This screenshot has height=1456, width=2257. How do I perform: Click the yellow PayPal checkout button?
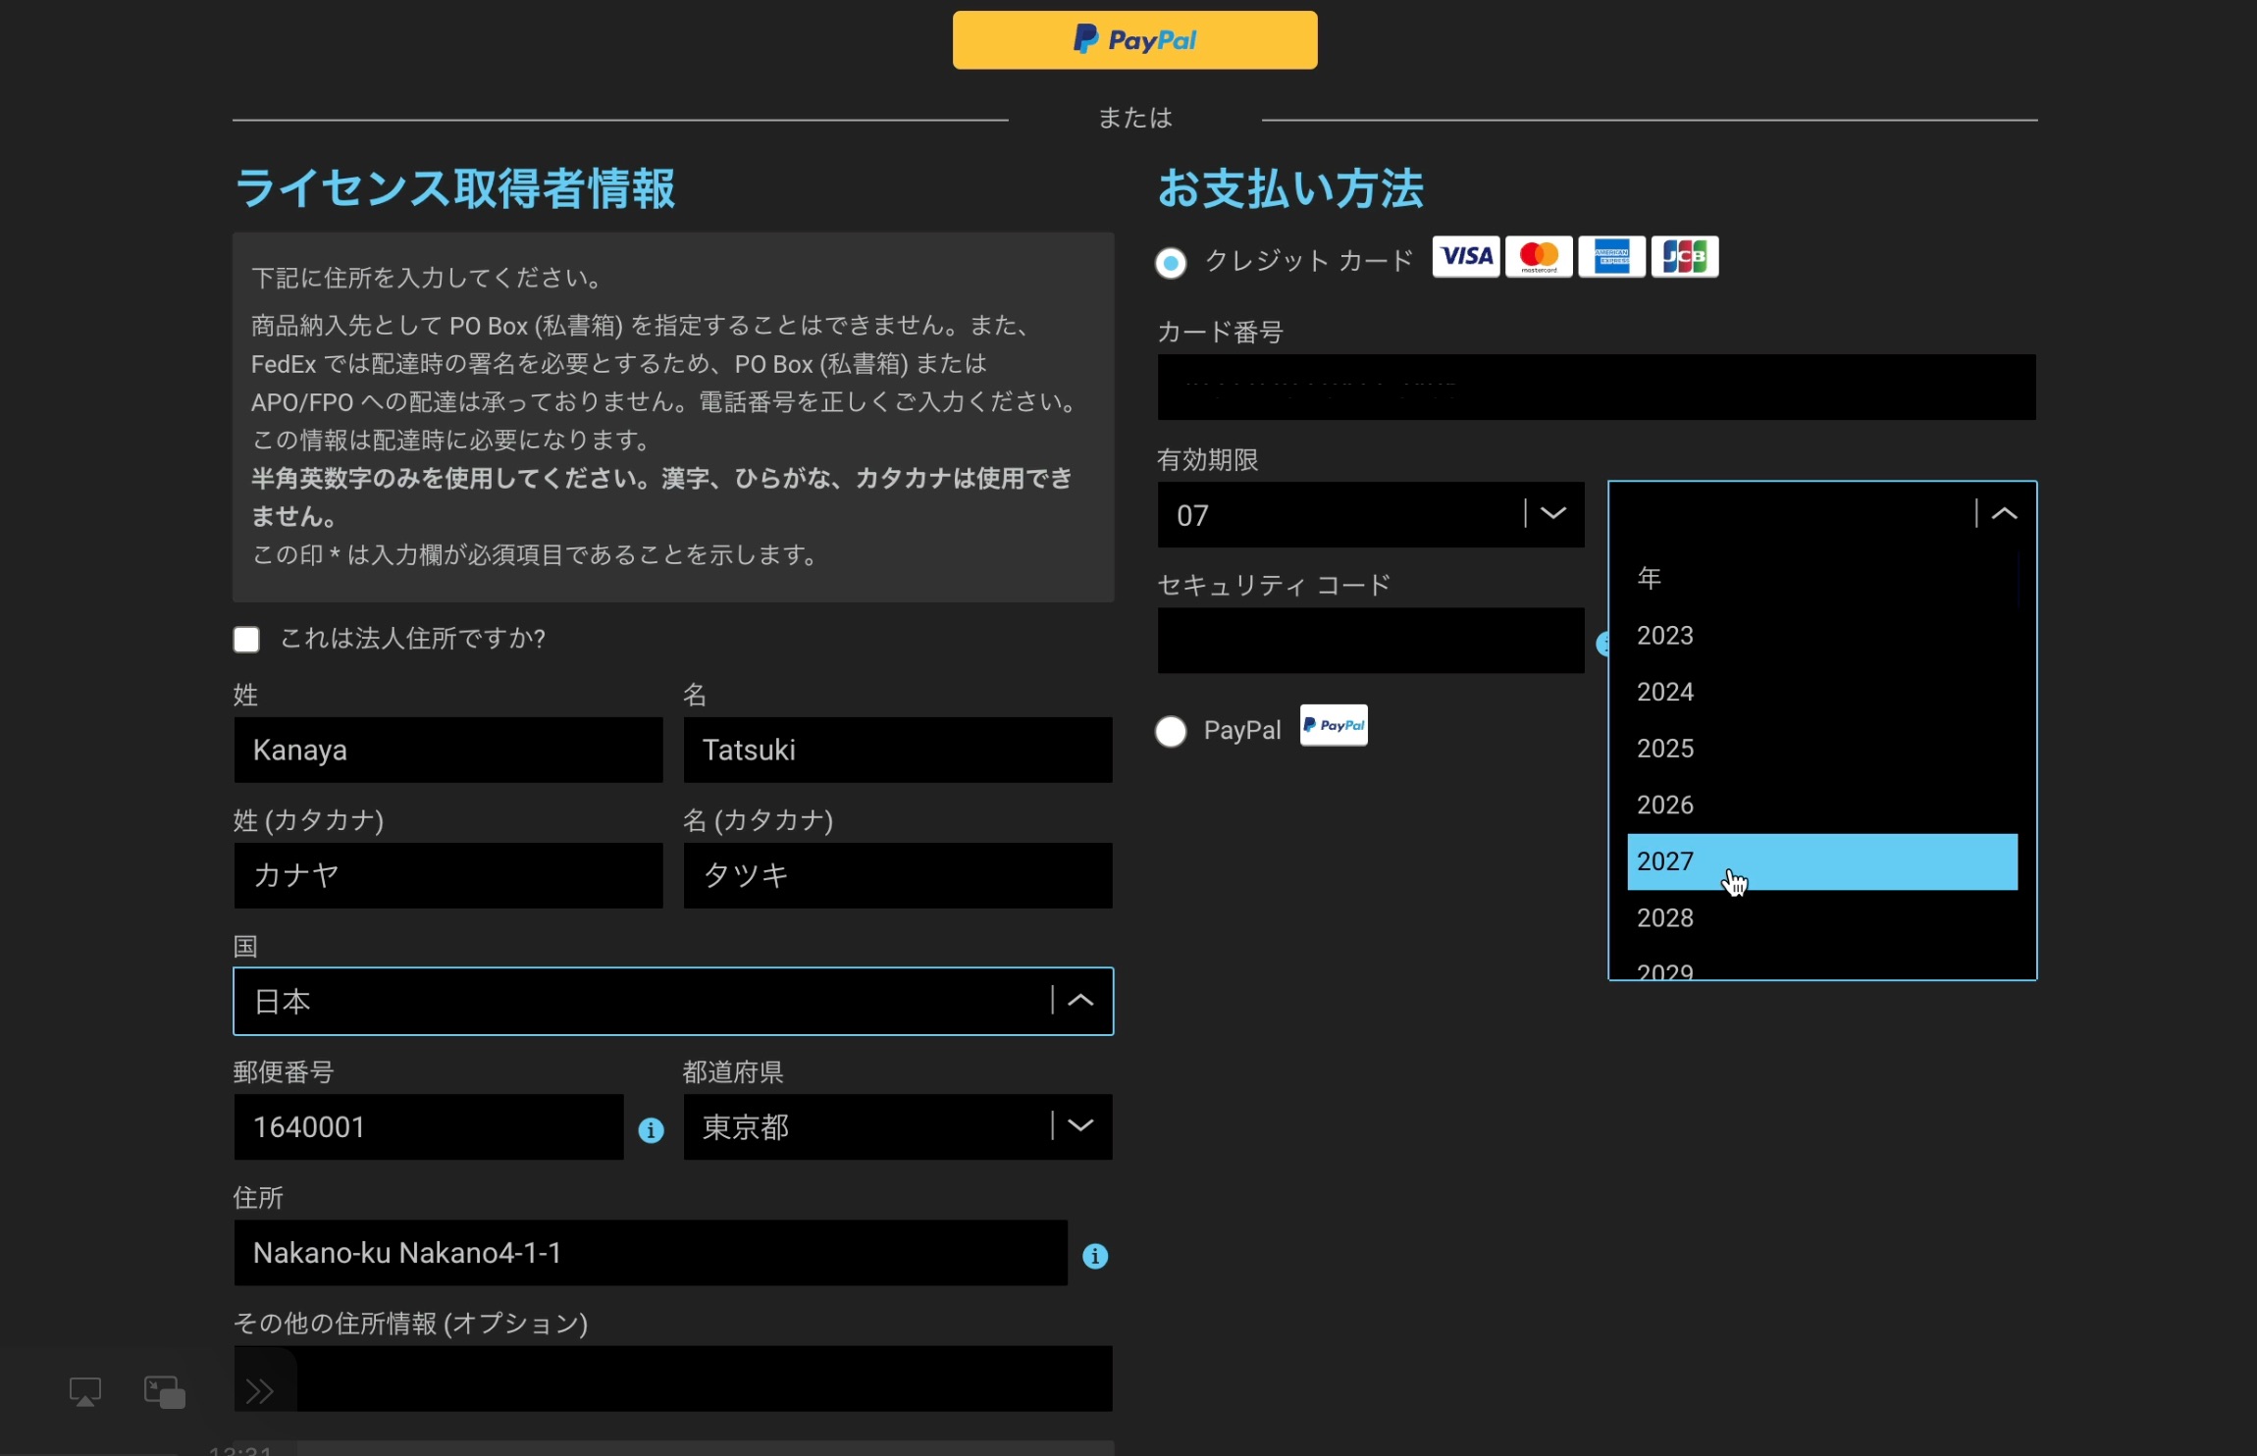[1134, 40]
